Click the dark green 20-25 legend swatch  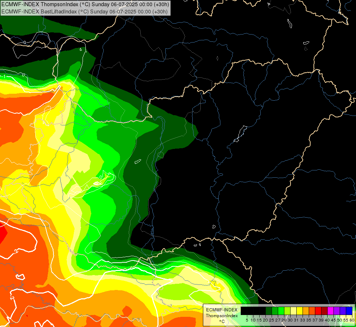point(269,311)
